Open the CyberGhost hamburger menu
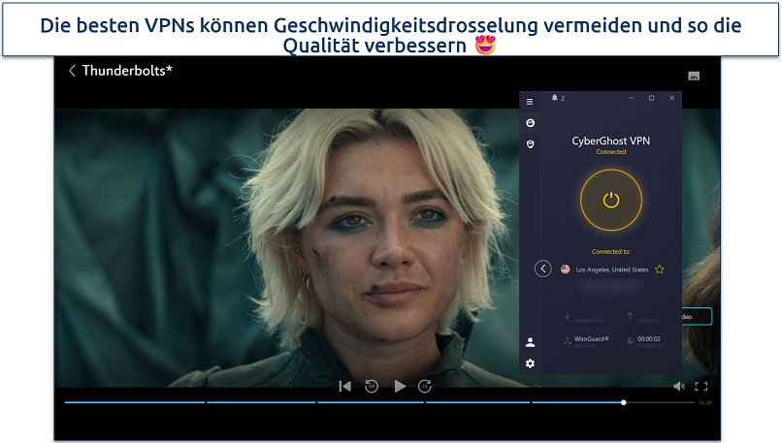 [530, 101]
